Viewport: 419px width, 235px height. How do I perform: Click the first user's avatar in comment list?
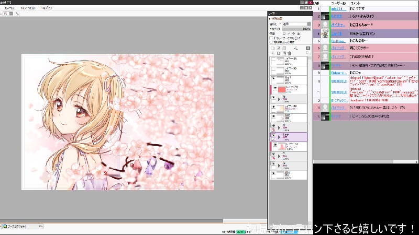click(325, 9)
